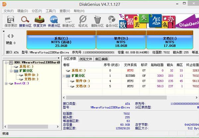Viewport: 199px width, 138px height.
Task: Select the 系统(C:) 25.0GB partition block
Action: click(61, 40)
